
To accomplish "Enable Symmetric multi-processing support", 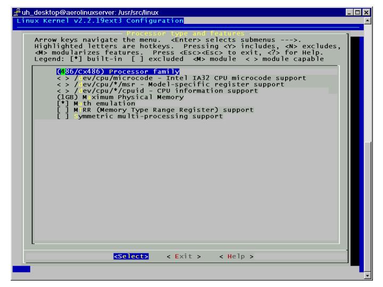I will coord(61,116).
